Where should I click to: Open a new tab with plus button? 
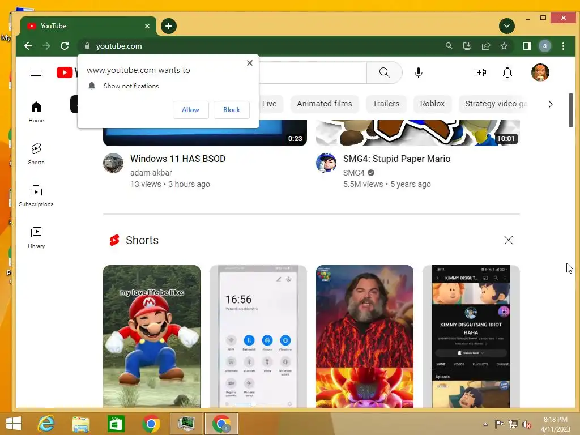tap(169, 26)
